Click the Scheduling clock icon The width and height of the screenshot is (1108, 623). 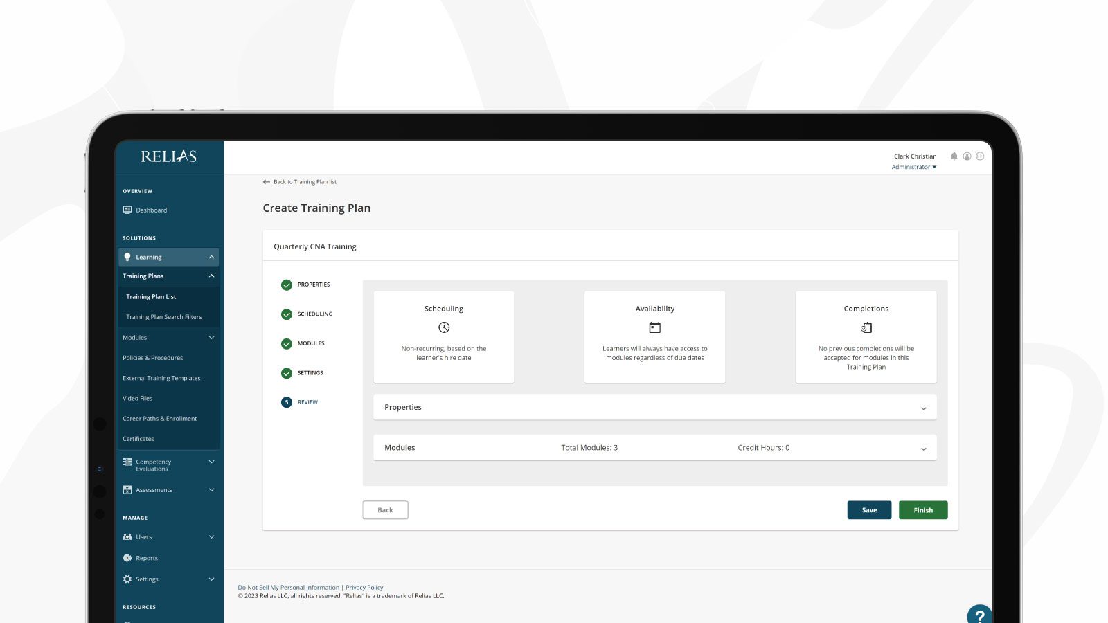[444, 327]
